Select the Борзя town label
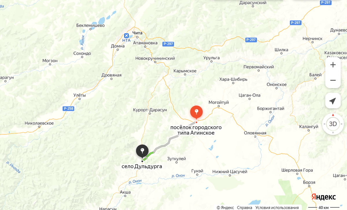The width and height of the screenshot is (347, 210). pyautogui.click(x=309, y=182)
